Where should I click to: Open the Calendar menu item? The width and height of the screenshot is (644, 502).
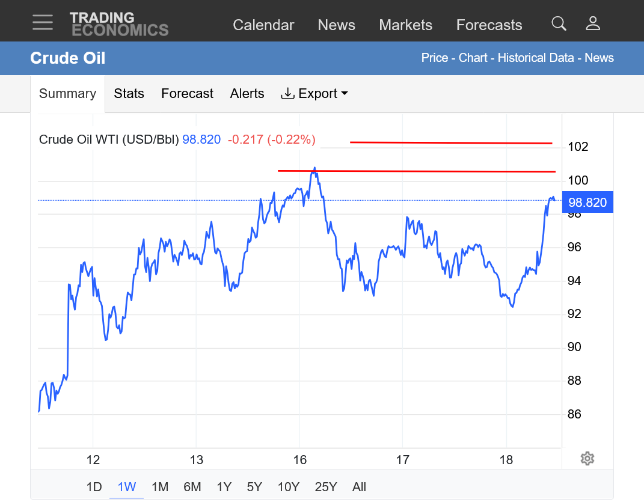pyautogui.click(x=263, y=25)
